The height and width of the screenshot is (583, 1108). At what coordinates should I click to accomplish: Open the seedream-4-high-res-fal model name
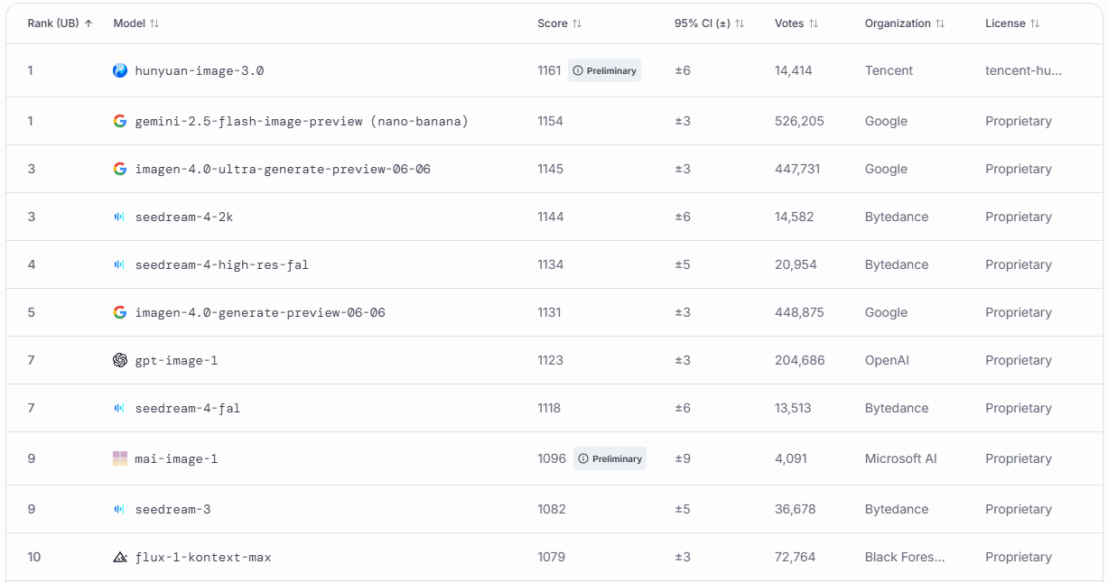[x=221, y=264]
